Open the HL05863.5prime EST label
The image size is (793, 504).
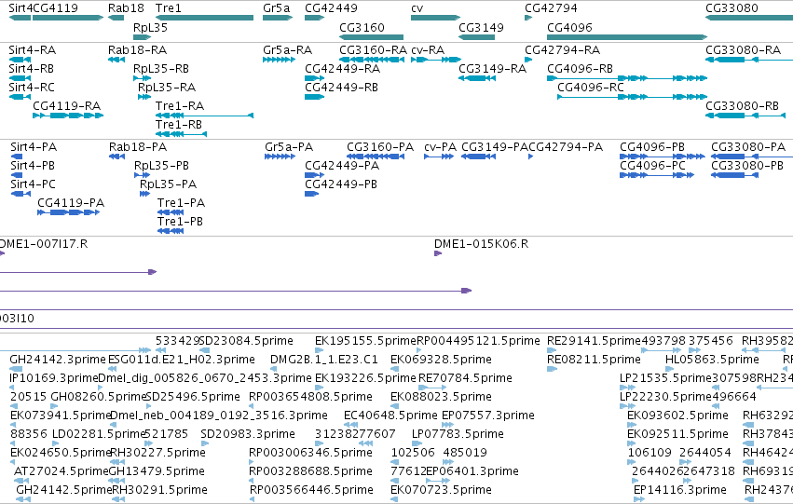pyautogui.click(x=712, y=360)
